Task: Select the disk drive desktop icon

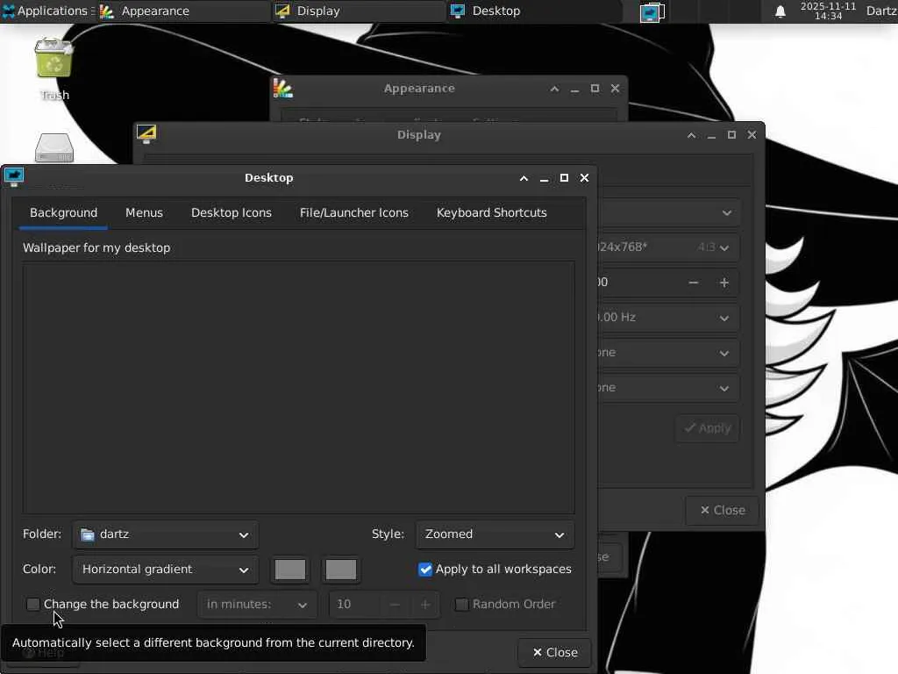Action: click(x=54, y=147)
